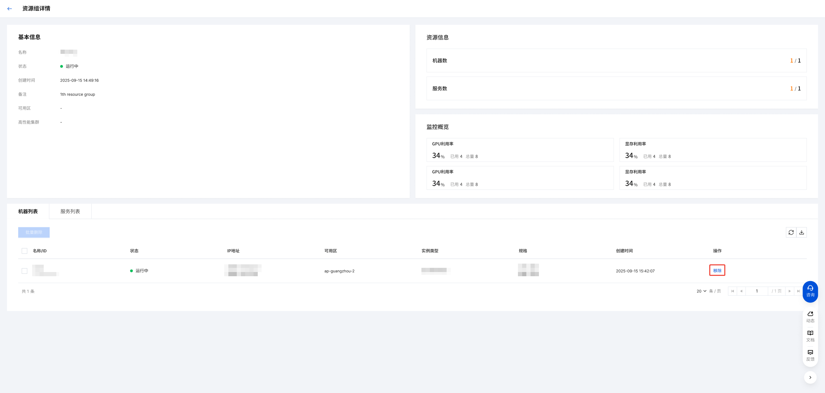The image size is (825, 393).
Task: Open the 咨询 consultation bubble
Action: pyautogui.click(x=810, y=291)
